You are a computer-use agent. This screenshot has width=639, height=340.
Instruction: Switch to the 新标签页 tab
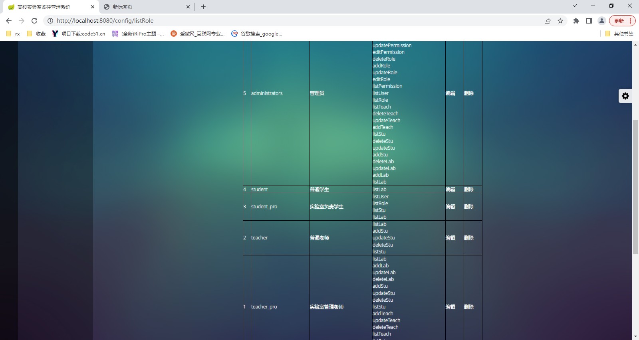click(146, 7)
